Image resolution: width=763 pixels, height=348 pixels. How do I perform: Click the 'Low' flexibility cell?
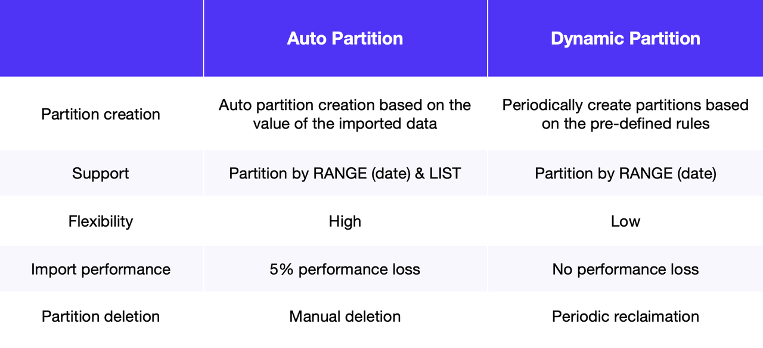tap(625, 221)
